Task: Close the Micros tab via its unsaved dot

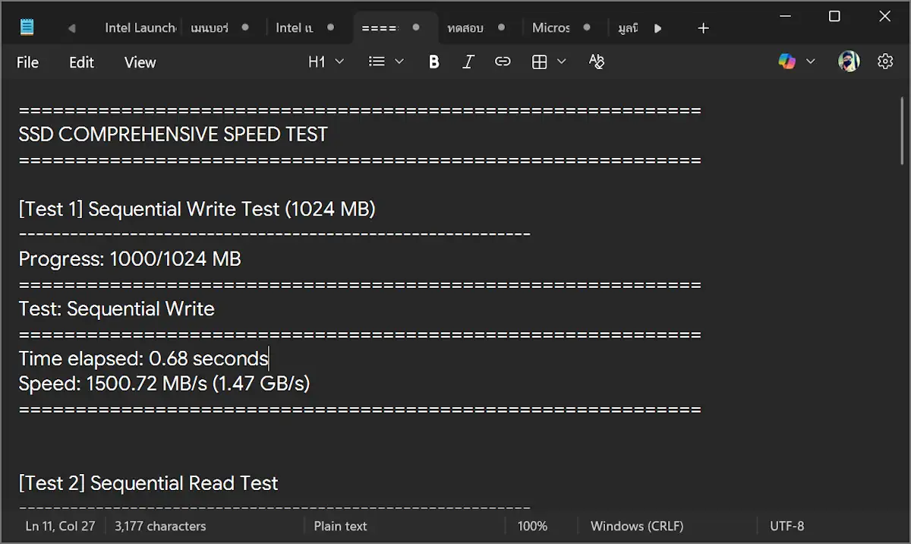Action: click(x=587, y=27)
